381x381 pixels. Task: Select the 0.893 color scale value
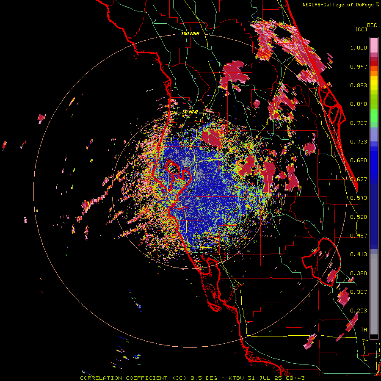(x=359, y=85)
